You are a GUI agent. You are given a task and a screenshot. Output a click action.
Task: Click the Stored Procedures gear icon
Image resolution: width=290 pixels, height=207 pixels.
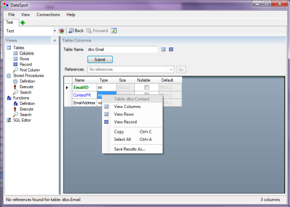[9, 76]
